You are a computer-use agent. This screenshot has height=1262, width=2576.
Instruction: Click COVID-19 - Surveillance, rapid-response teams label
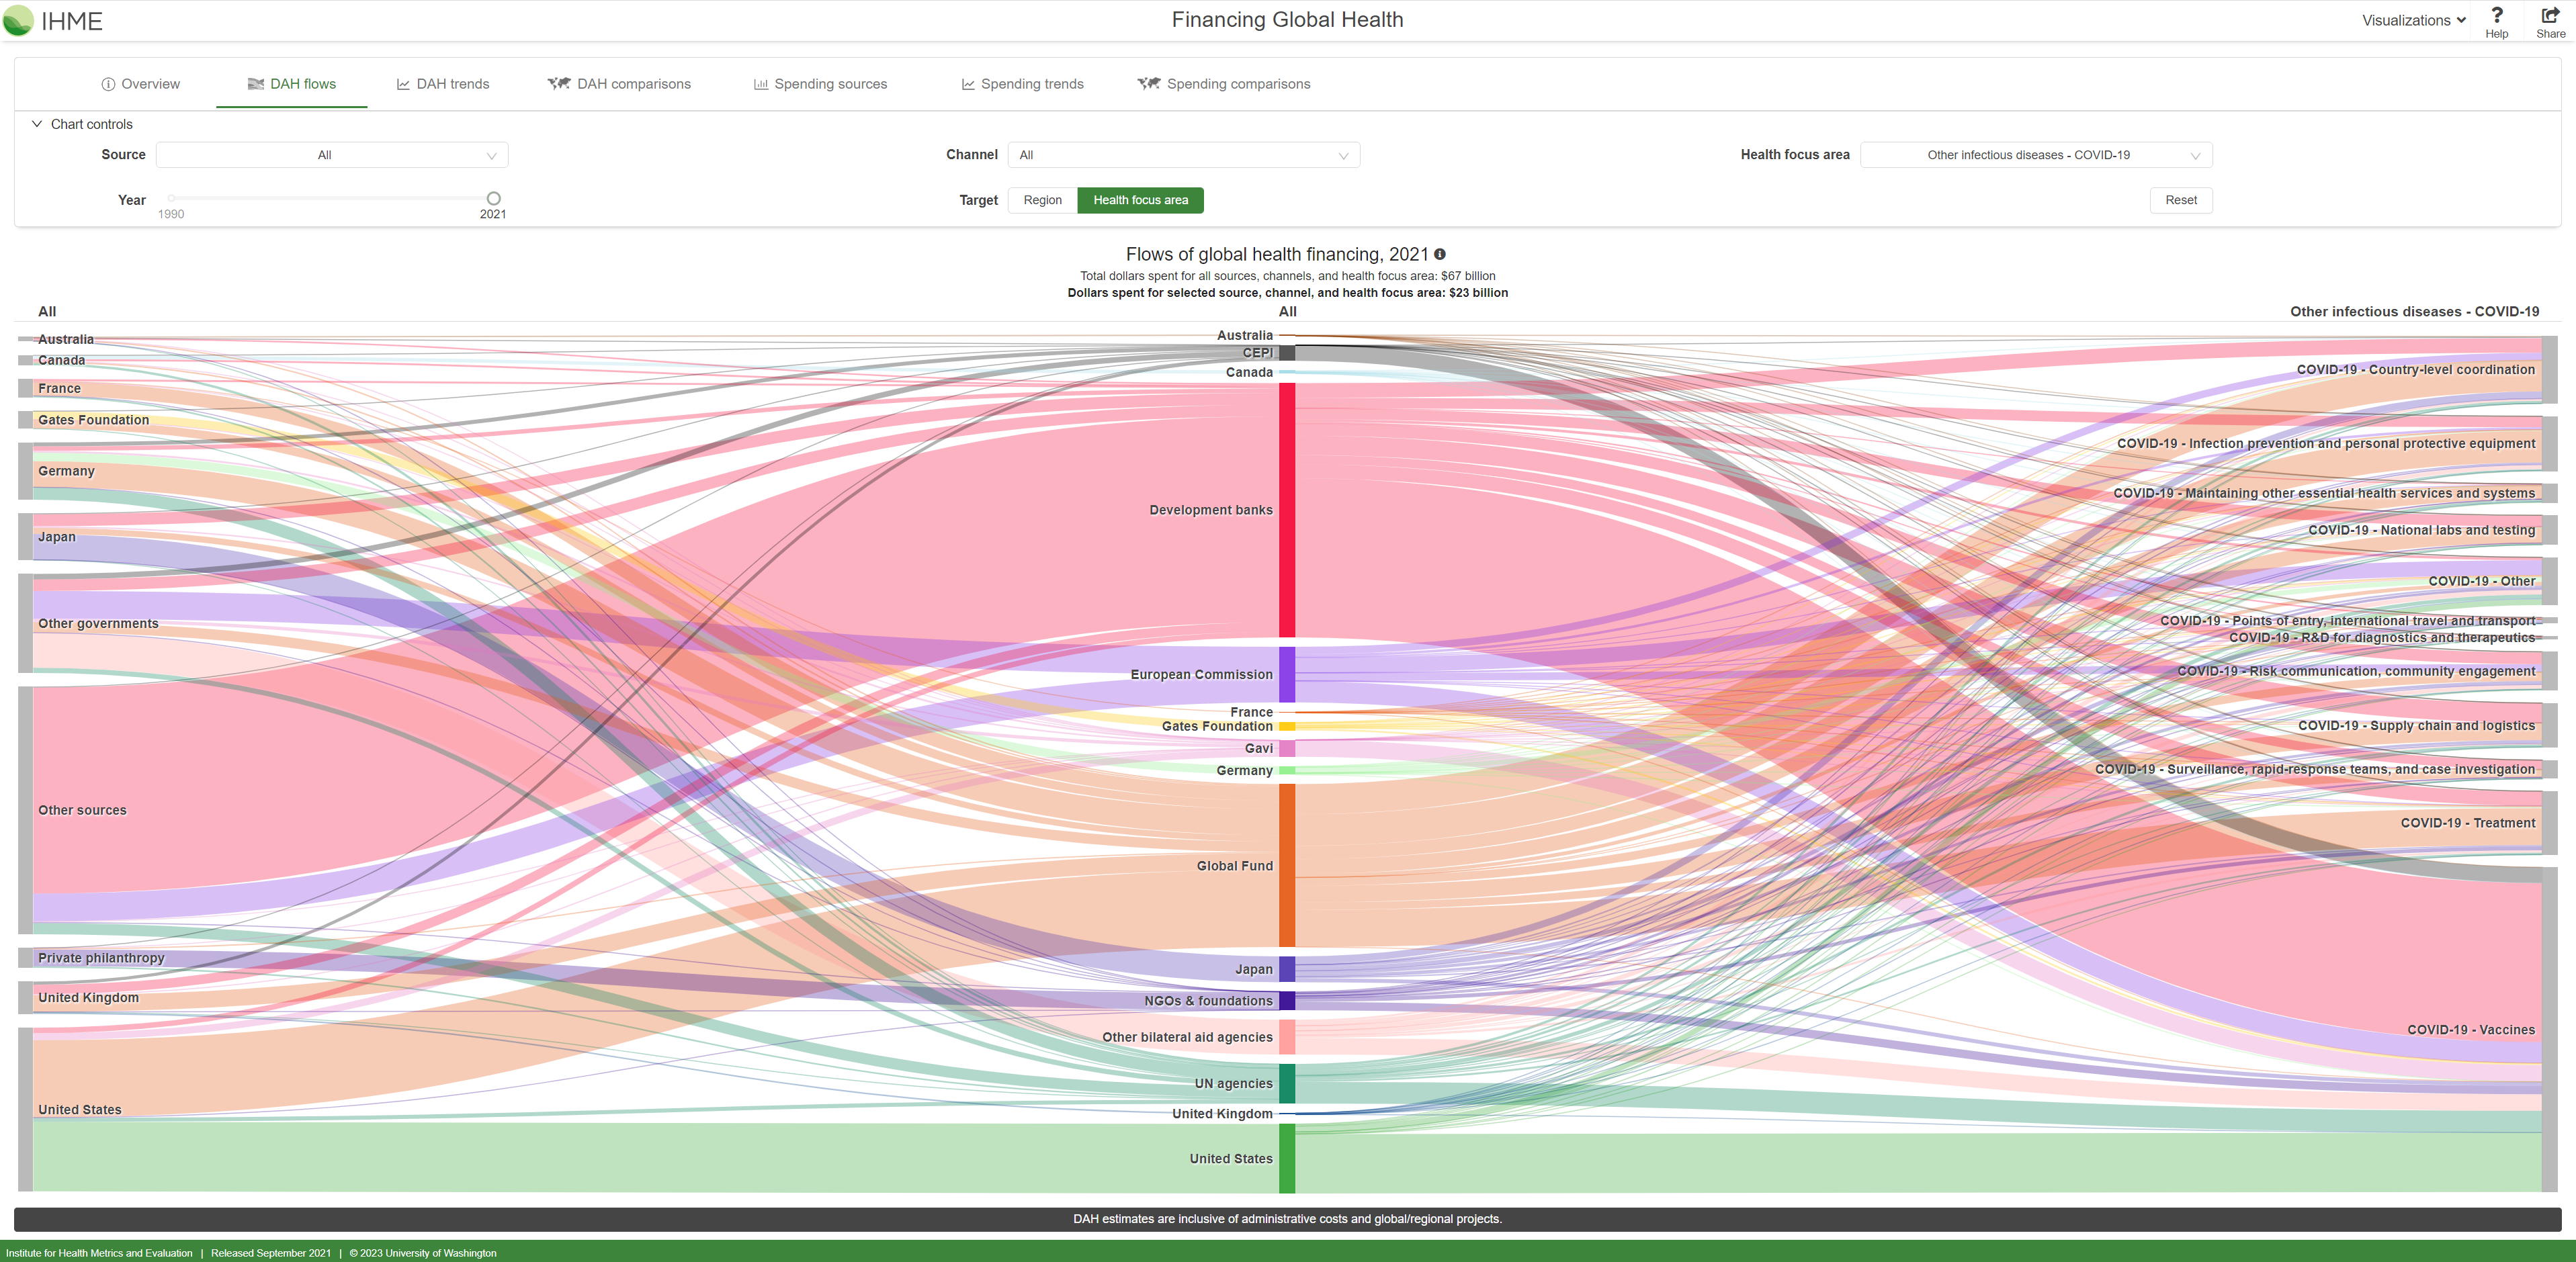pos(2315,769)
